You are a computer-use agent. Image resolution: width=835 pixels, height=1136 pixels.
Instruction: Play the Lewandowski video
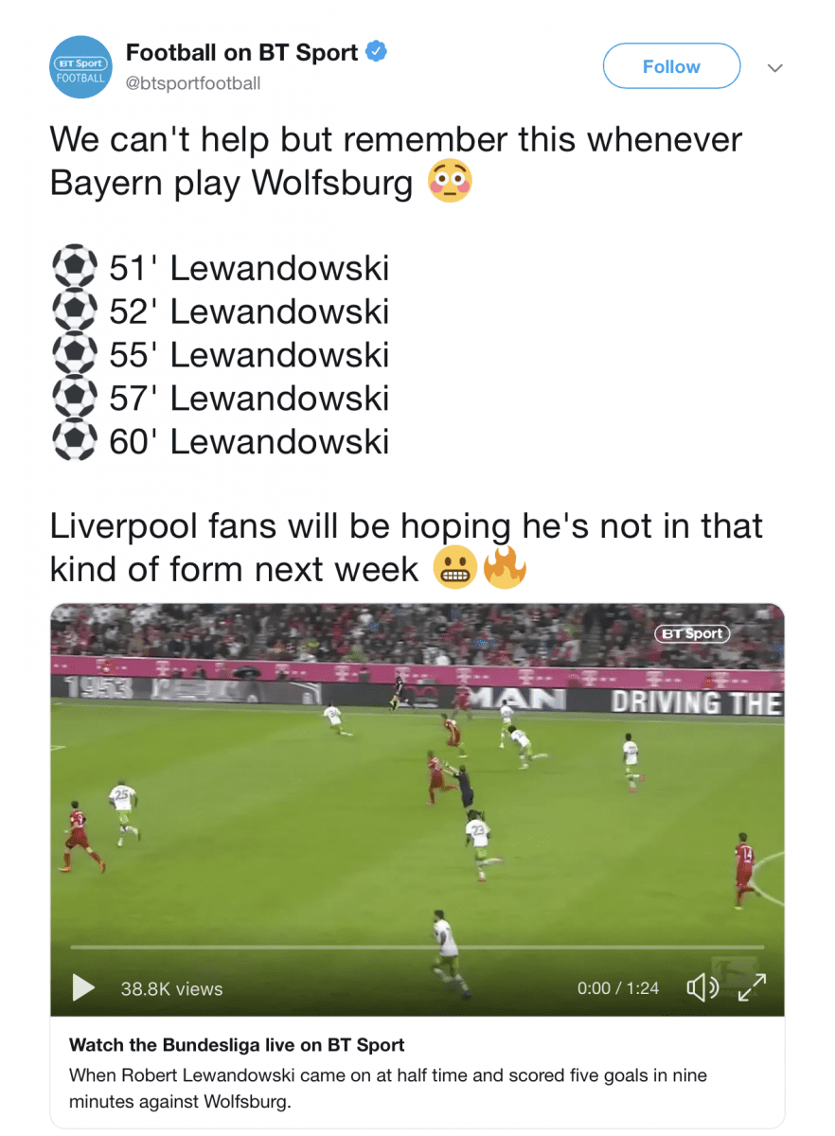pyautogui.click(x=84, y=988)
